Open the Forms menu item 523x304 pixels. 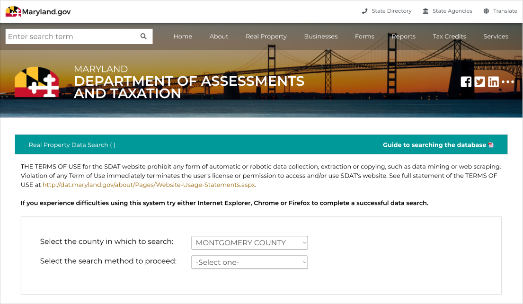pos(364,36)
